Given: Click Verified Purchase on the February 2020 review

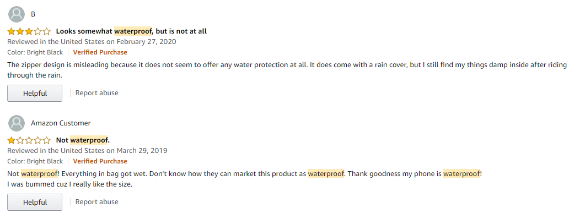Looking at the screenshot, I should [100, 52].
